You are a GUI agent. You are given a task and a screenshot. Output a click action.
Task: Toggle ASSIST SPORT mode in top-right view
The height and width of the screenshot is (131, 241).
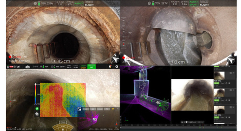(193, 3)
